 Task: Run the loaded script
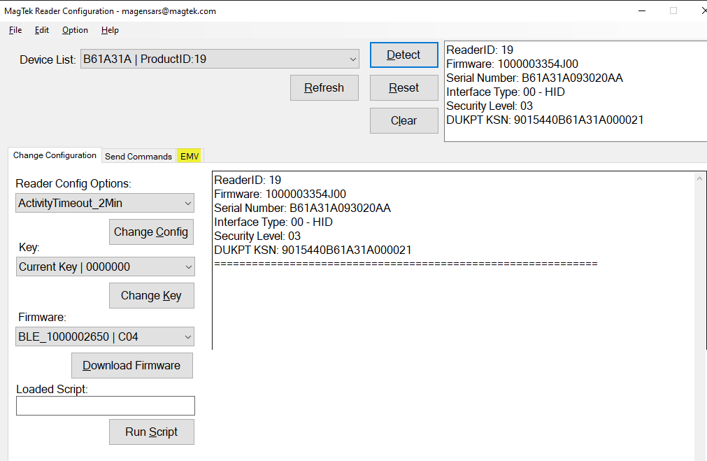tap(151, 432)
